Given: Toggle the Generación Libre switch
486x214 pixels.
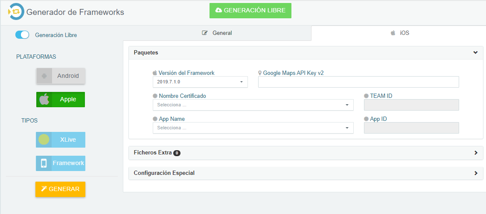Looking at the screenshot, I should tap(22, 35).
